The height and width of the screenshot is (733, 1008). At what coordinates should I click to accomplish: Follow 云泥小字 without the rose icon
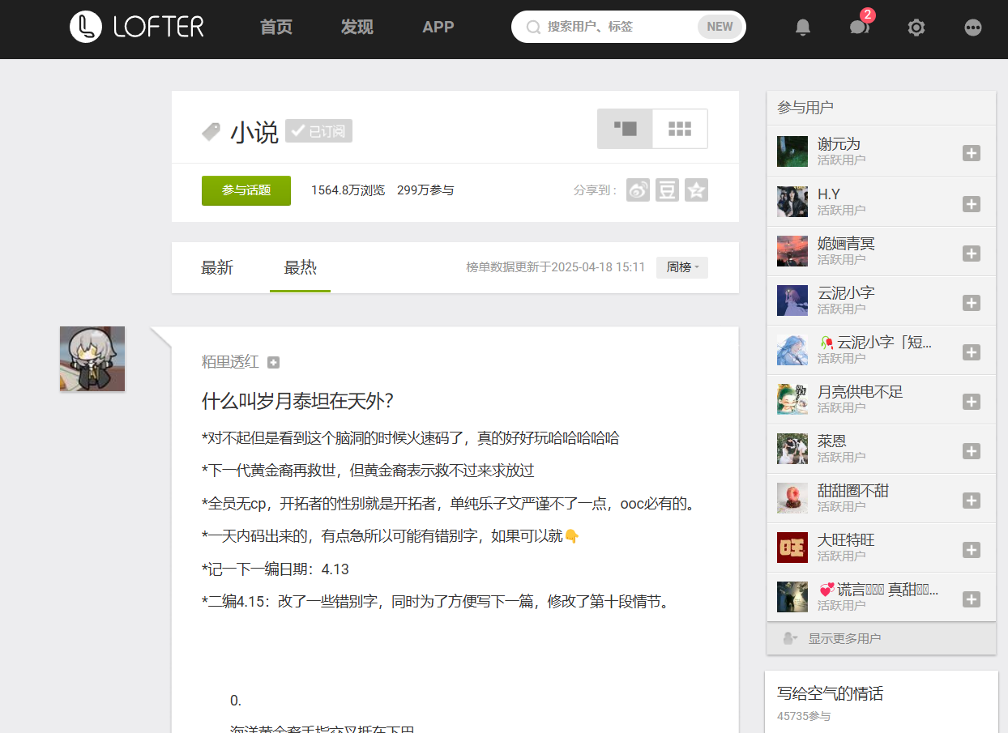(972, 303)
